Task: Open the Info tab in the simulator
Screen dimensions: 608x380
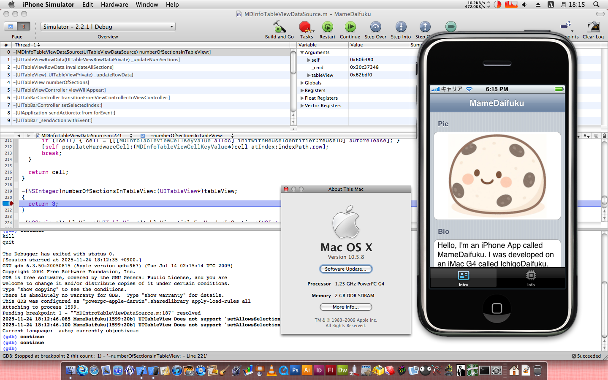Action: tap(531, 278)
